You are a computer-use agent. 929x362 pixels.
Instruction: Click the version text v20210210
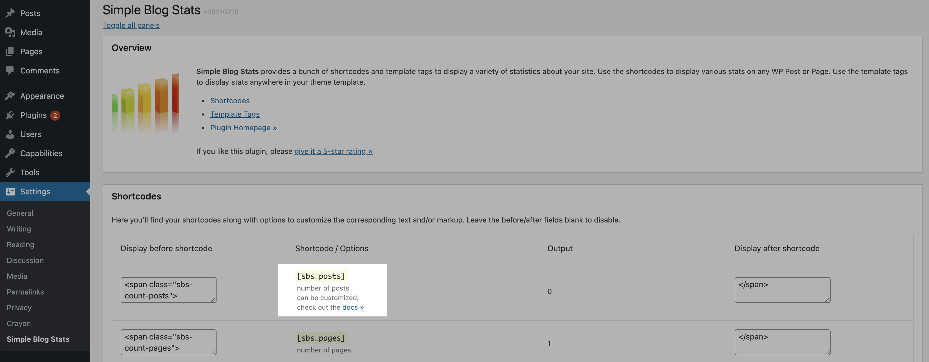click(221, 12)
